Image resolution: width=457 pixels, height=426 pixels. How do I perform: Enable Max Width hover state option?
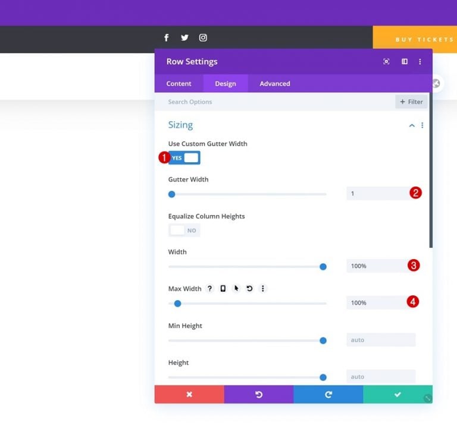point(236,288)
